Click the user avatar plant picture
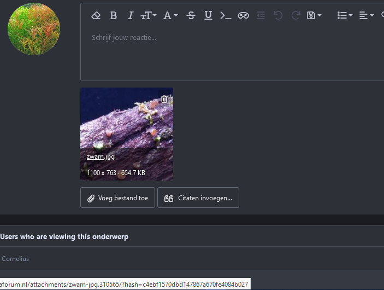 point(34,29)
